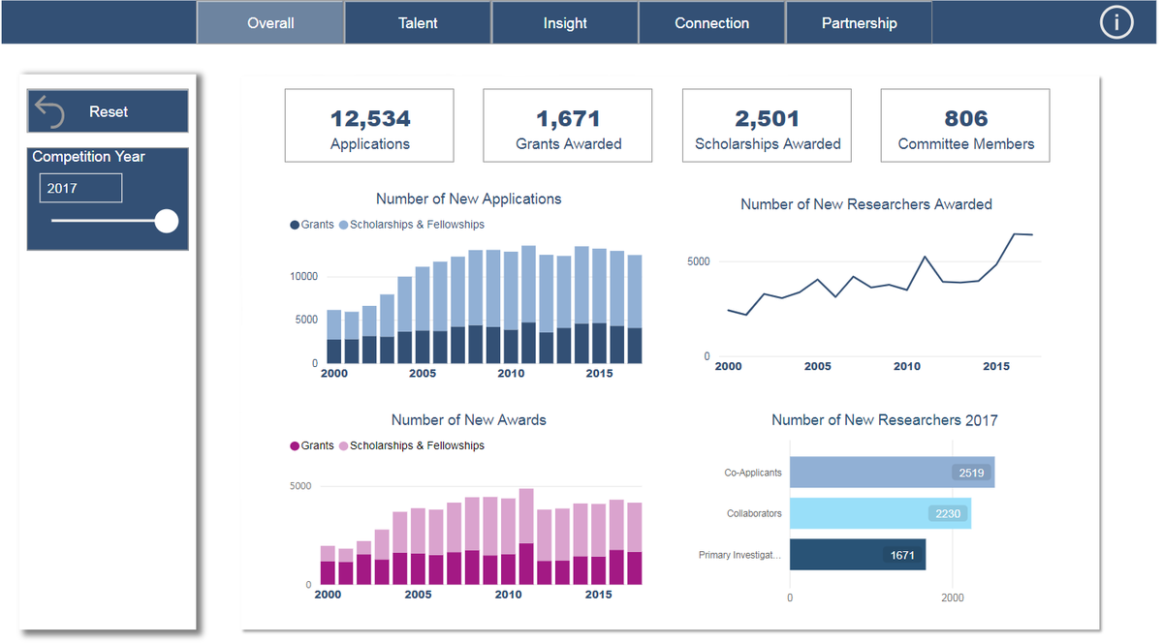Click the Reset button label
Screen dimensions: 1163x643
109,111
